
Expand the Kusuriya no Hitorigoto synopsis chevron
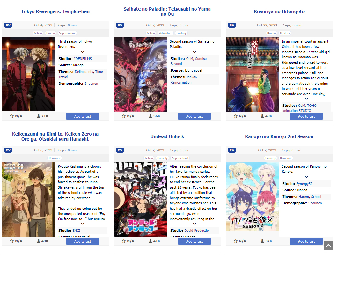click(306, 99)
